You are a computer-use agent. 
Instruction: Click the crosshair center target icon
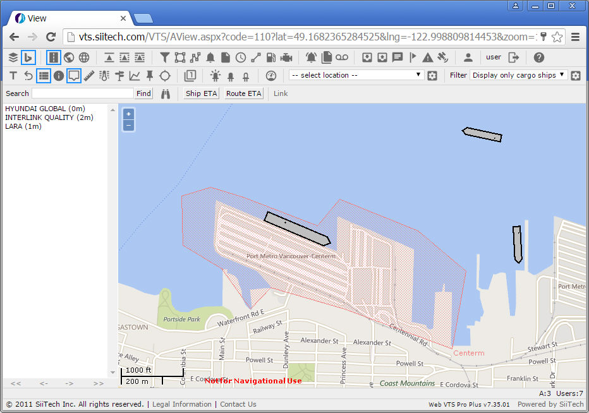(x=165, y=76)
